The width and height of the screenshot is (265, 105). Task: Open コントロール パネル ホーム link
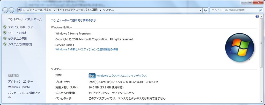(x=25, y=19)
